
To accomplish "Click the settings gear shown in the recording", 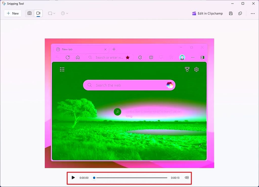I will coord(197,69).
